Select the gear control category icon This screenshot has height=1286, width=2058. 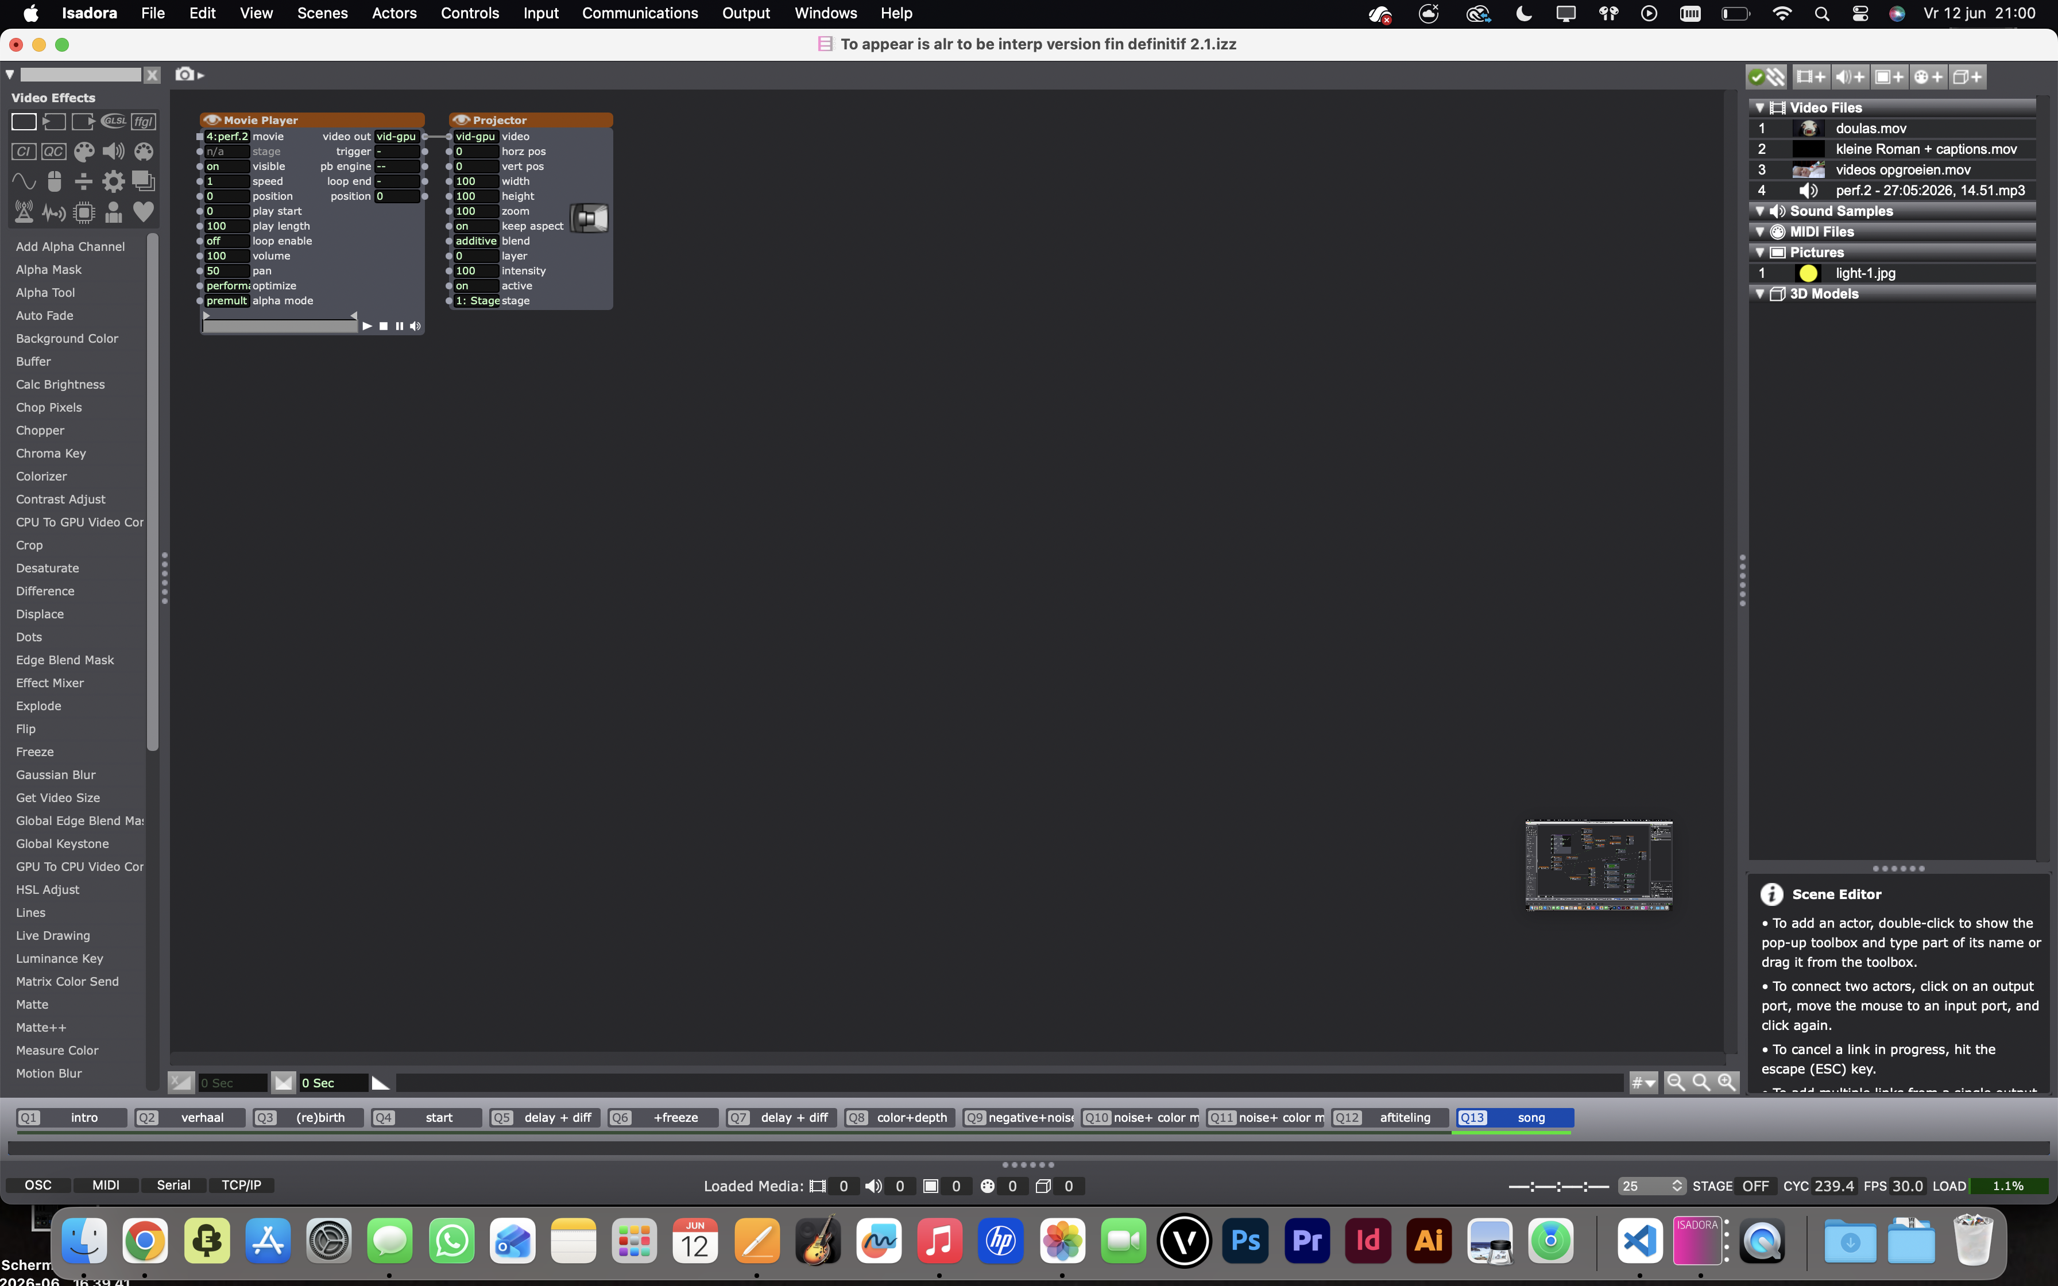[x=113, y=181]
